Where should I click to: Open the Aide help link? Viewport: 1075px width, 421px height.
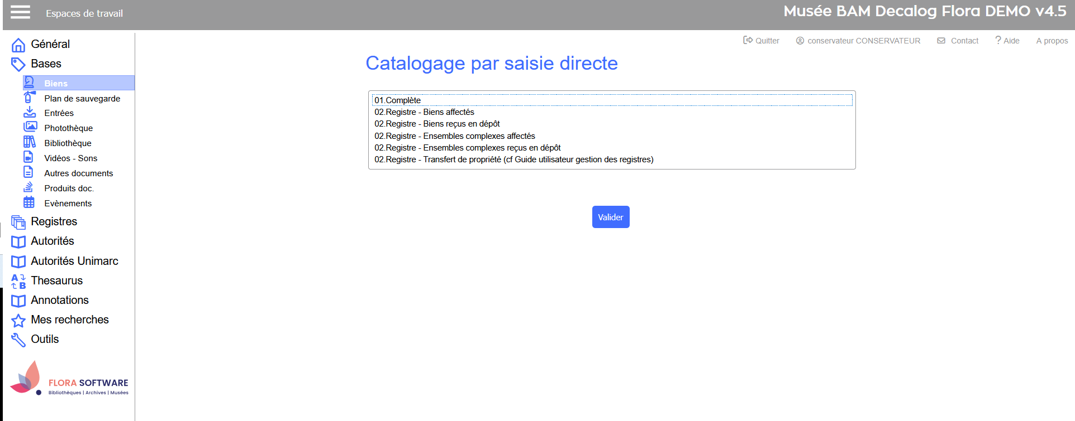point(1007,41)
